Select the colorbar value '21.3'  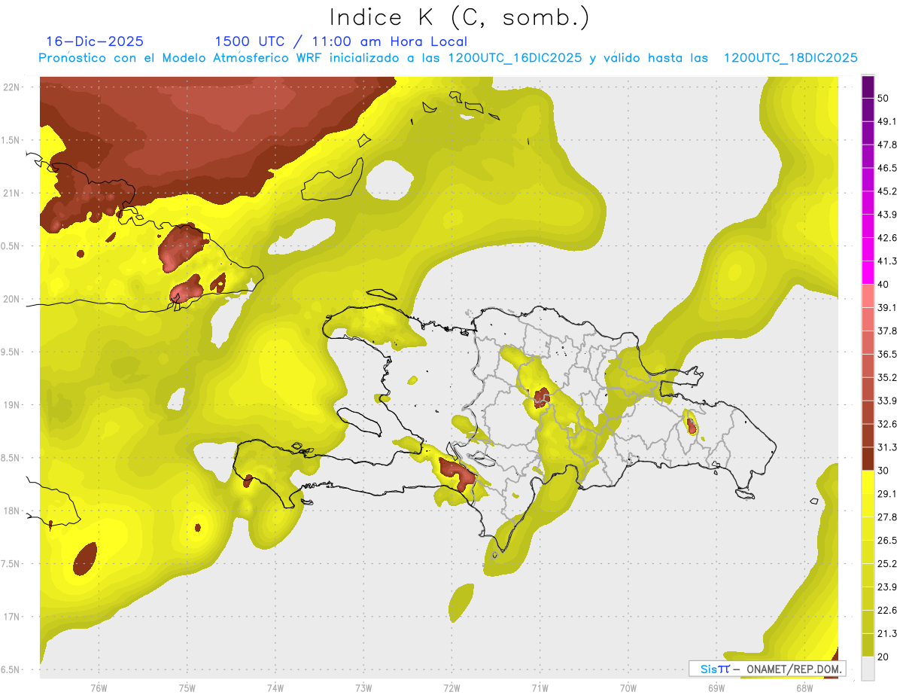887,634
